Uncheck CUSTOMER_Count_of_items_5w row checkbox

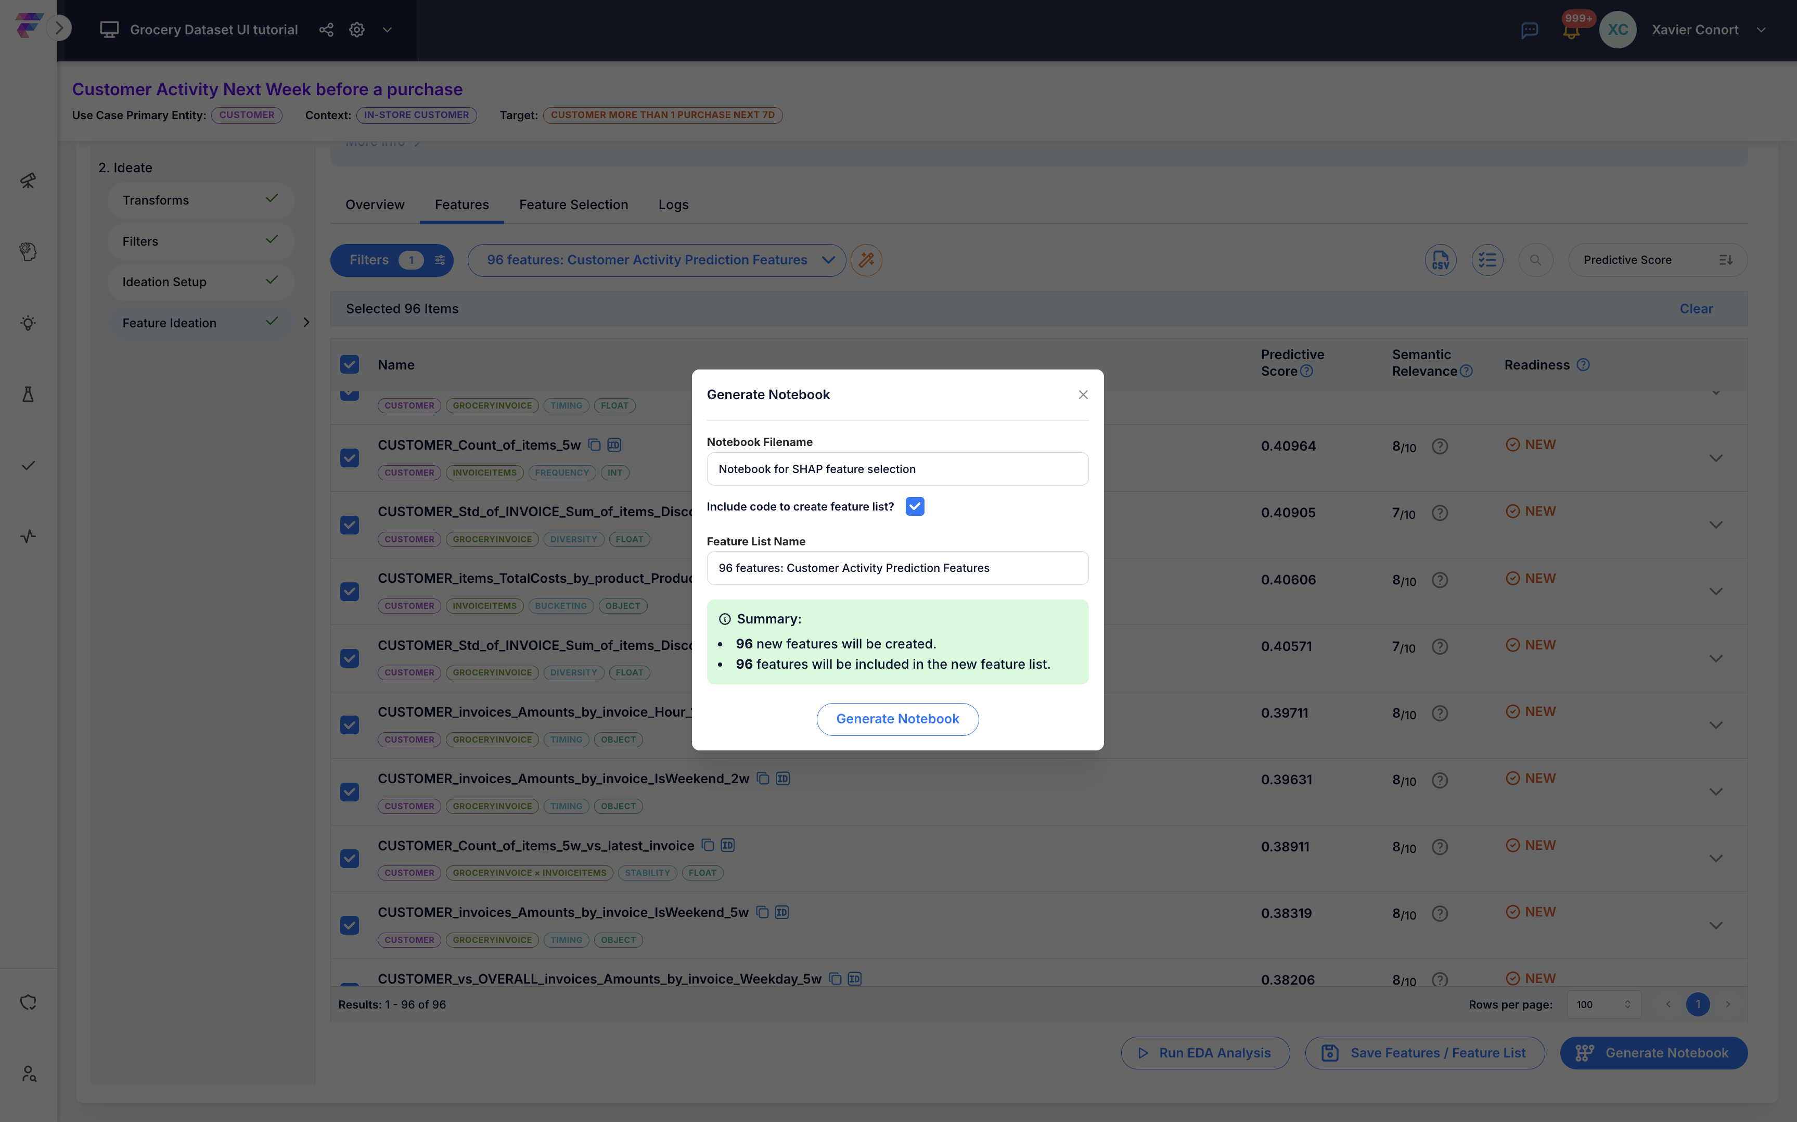click(349, 458)
